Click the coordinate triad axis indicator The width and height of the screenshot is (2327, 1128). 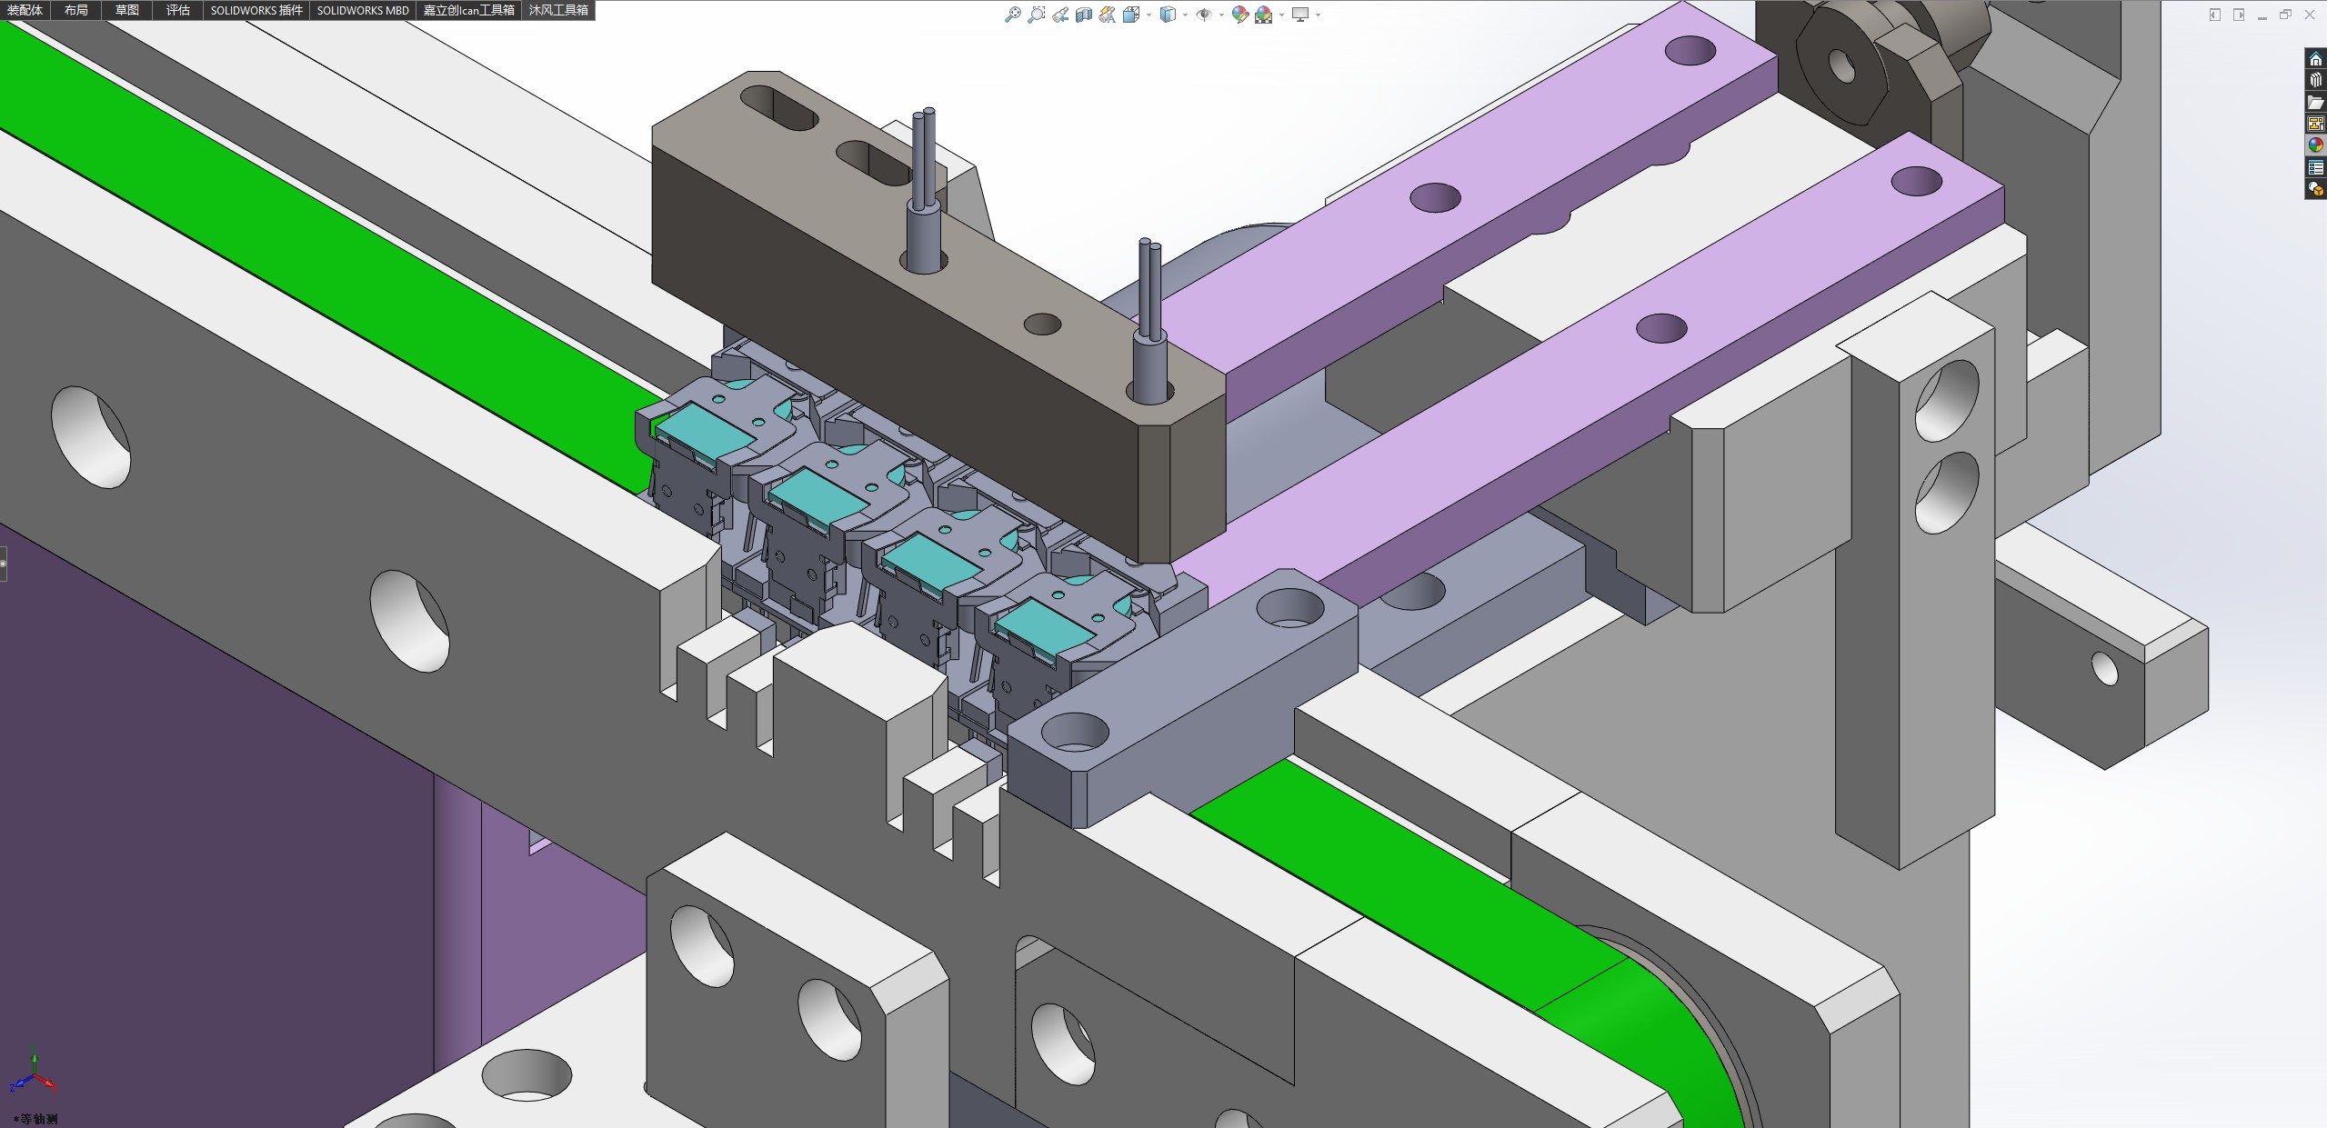33,1073
